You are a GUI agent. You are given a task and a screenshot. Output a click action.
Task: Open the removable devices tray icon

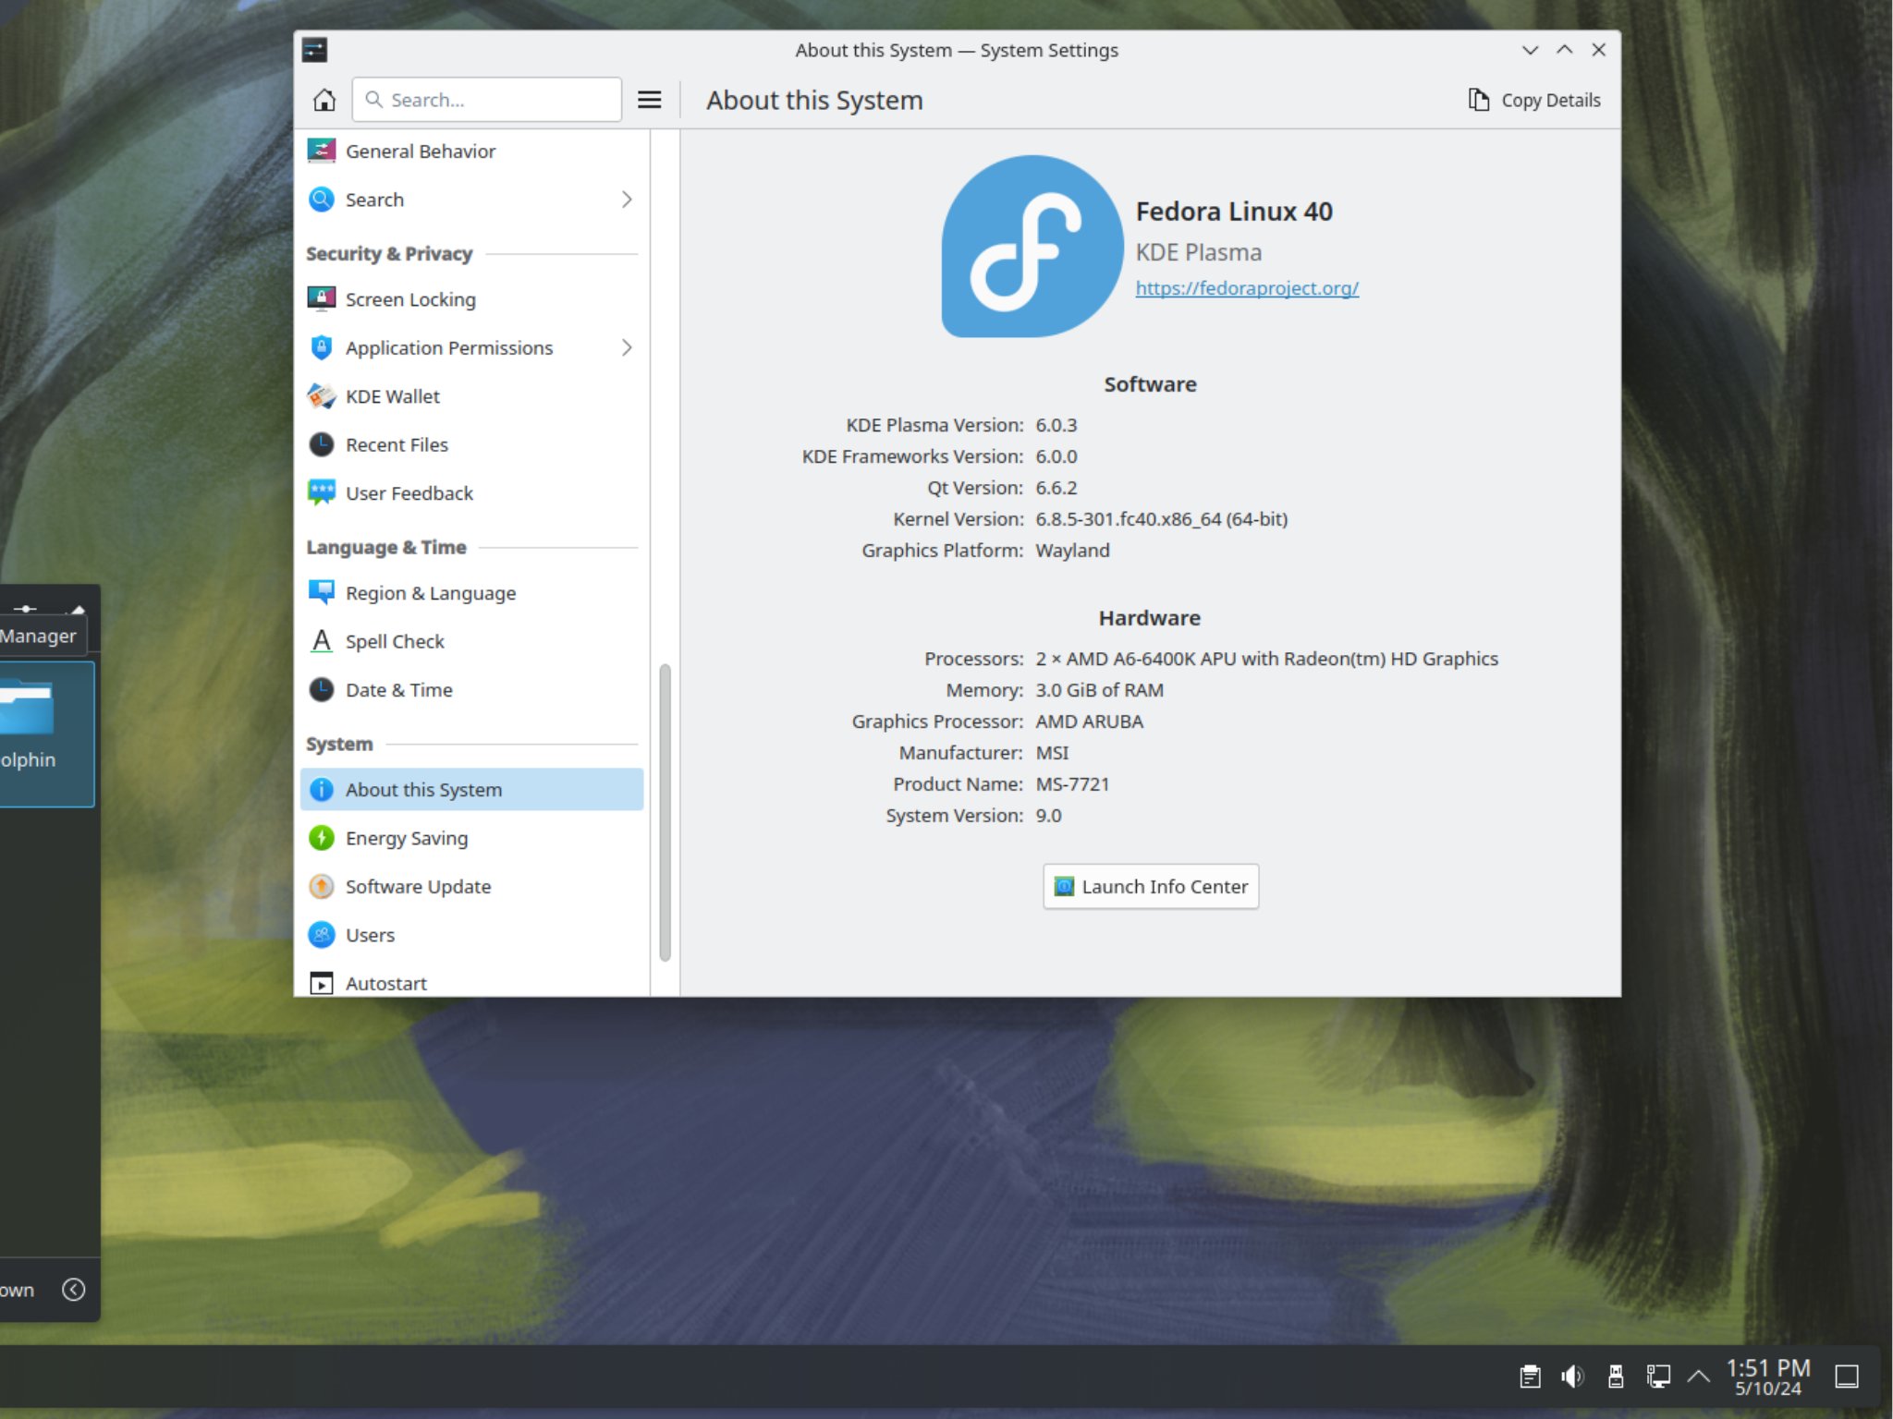(1616, 1377)
